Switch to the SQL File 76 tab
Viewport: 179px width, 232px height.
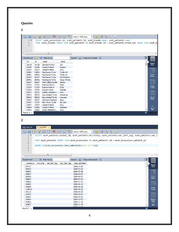27,127
